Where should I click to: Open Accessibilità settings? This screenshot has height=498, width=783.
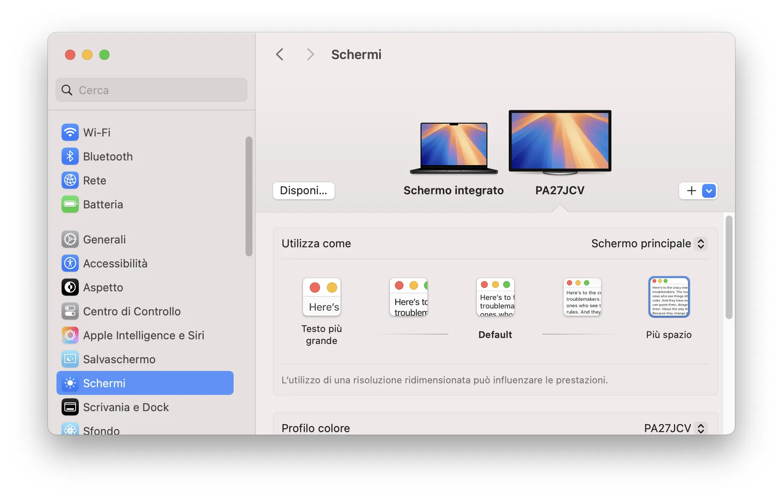click(x=116, y=263)
